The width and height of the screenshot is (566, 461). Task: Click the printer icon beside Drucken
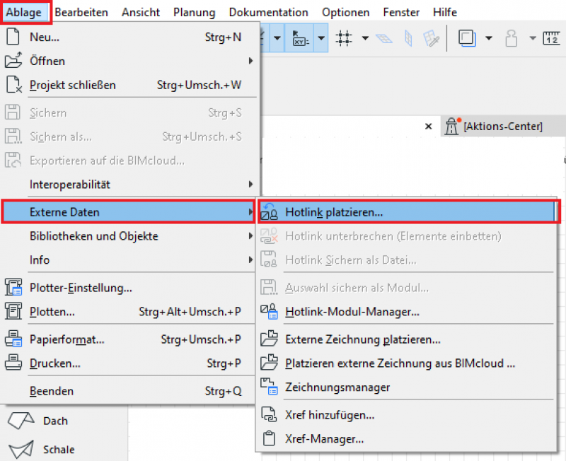14,364
